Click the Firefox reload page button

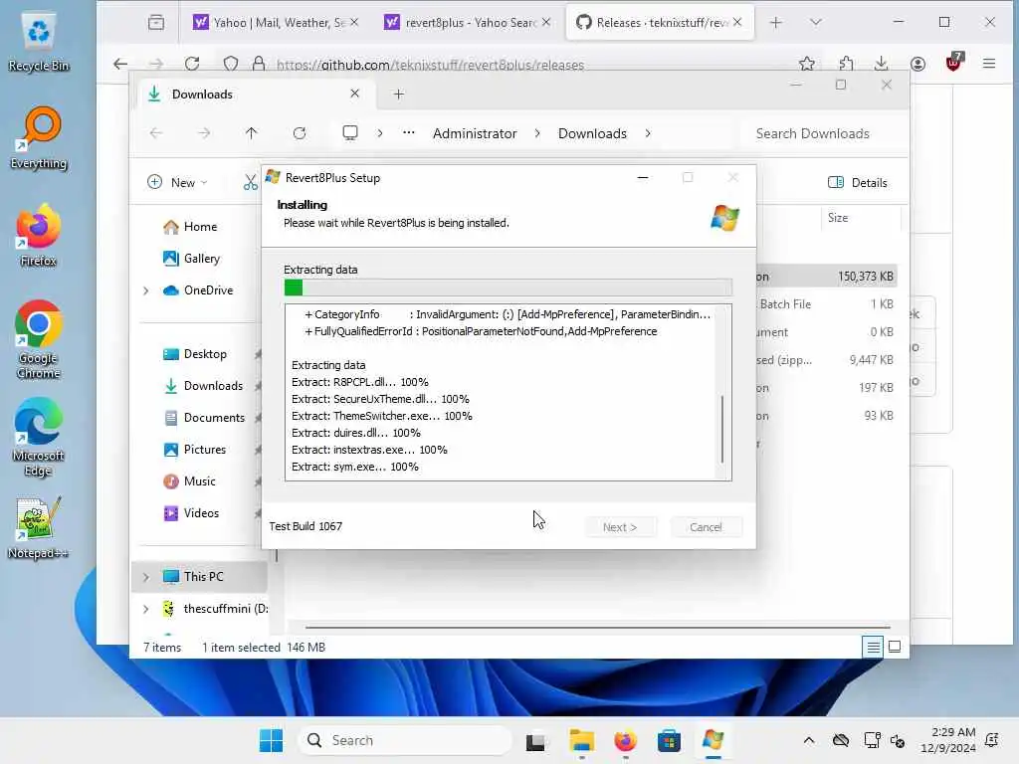tap(192, 64)
